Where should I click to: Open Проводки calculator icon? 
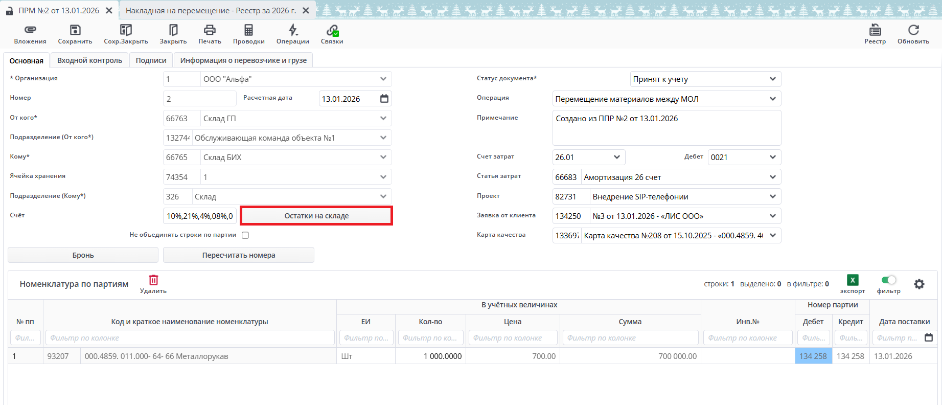(x=248, y=30)
